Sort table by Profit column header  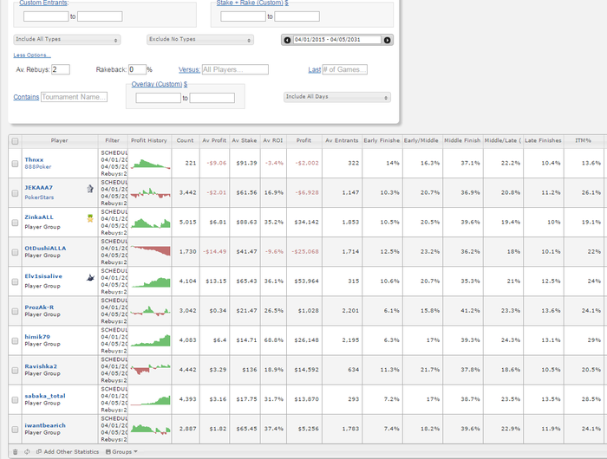coord(303,141)
